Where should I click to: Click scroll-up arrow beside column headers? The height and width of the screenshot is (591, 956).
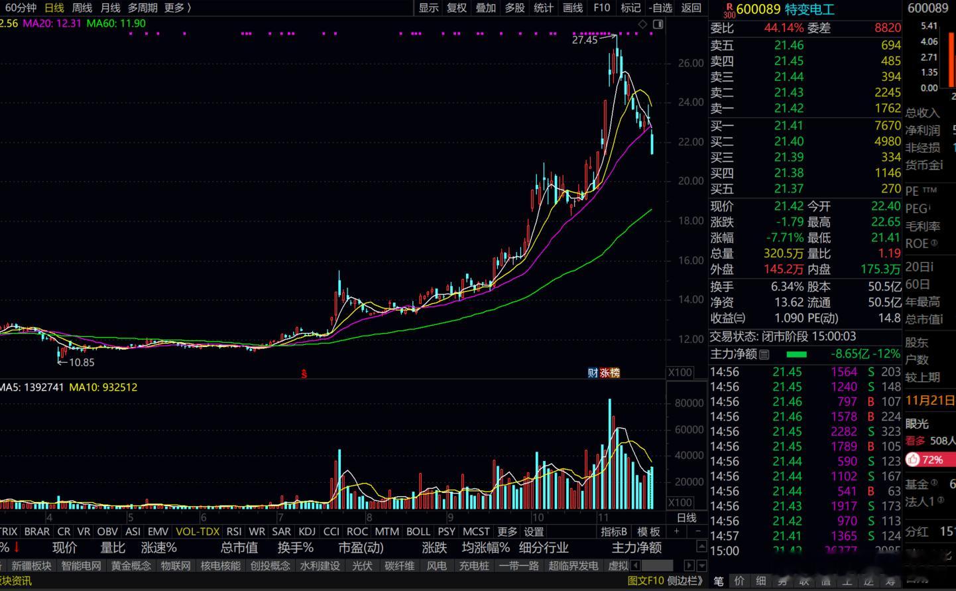click(x=701, y=545)
